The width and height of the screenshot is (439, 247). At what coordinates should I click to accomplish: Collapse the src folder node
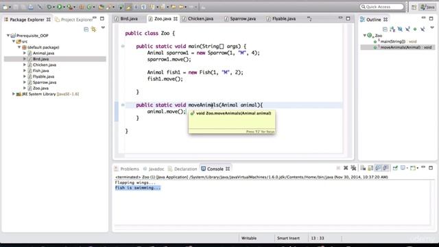14,41
